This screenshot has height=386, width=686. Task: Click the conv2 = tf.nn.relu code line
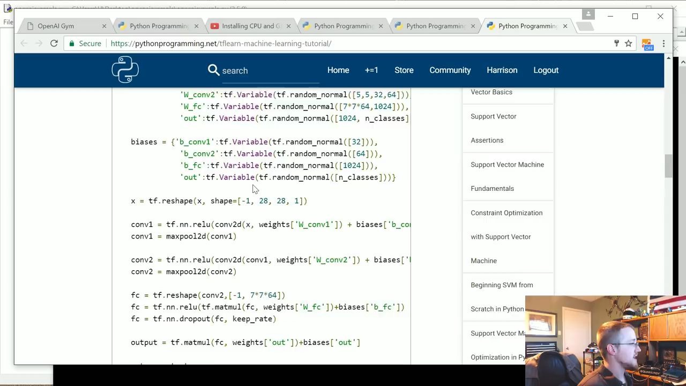[x=271, y=259]
